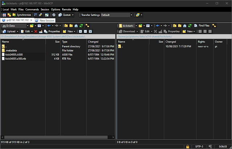Open the New Session tab
Image resolution: width=232 pixels, height=149 pixels.
(45, 21)
